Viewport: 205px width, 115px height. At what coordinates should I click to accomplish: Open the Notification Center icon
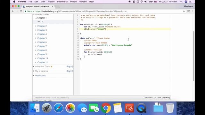tap(190, 2)
